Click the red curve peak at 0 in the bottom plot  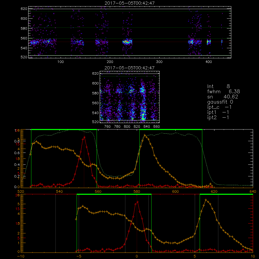tap(138, 202)
